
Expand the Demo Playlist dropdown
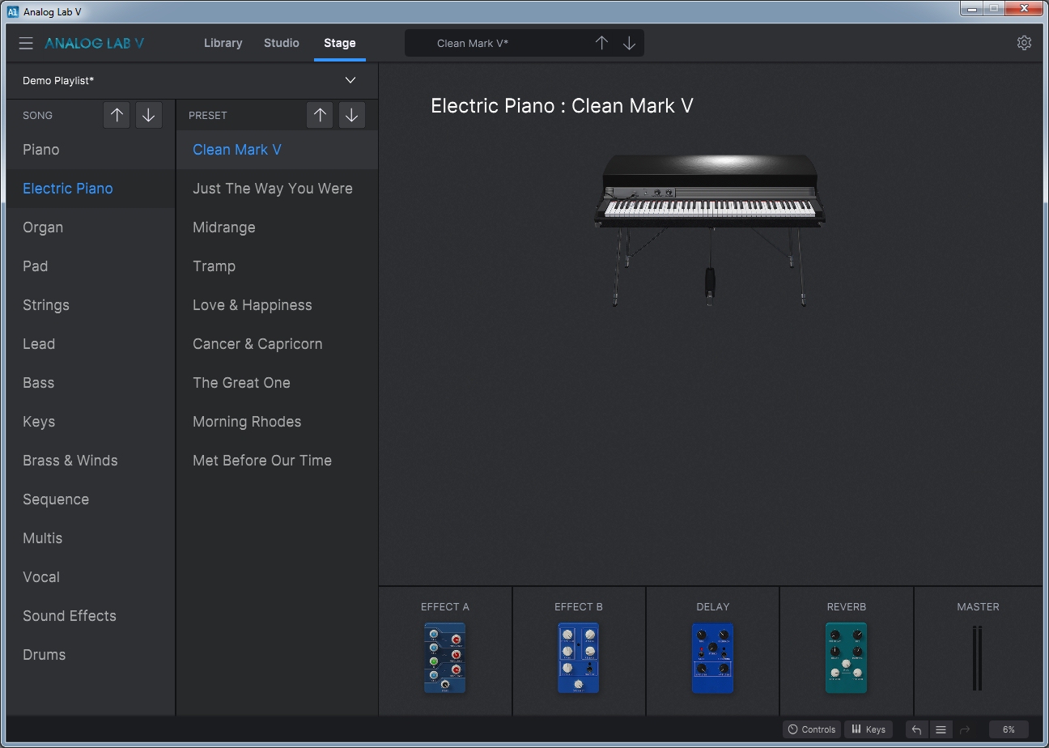(x=350, y=80)
